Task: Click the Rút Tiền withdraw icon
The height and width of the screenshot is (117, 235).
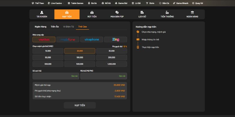Action: 92,13
